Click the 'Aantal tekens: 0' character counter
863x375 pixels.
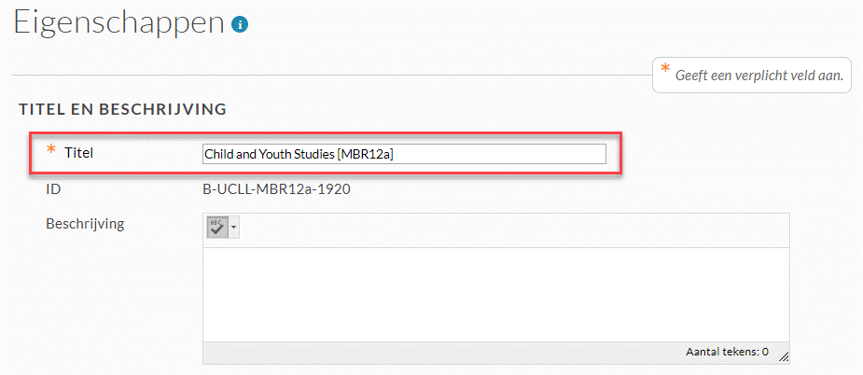click(x=727, y=352)
